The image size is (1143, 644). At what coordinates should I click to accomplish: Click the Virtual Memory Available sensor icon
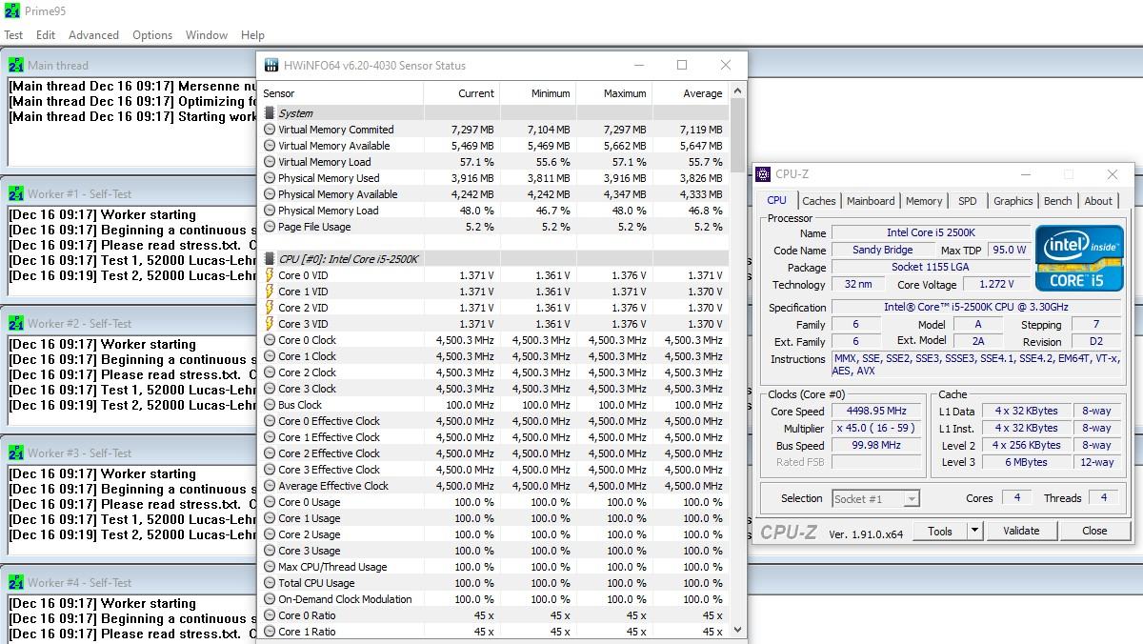(270, 146)
